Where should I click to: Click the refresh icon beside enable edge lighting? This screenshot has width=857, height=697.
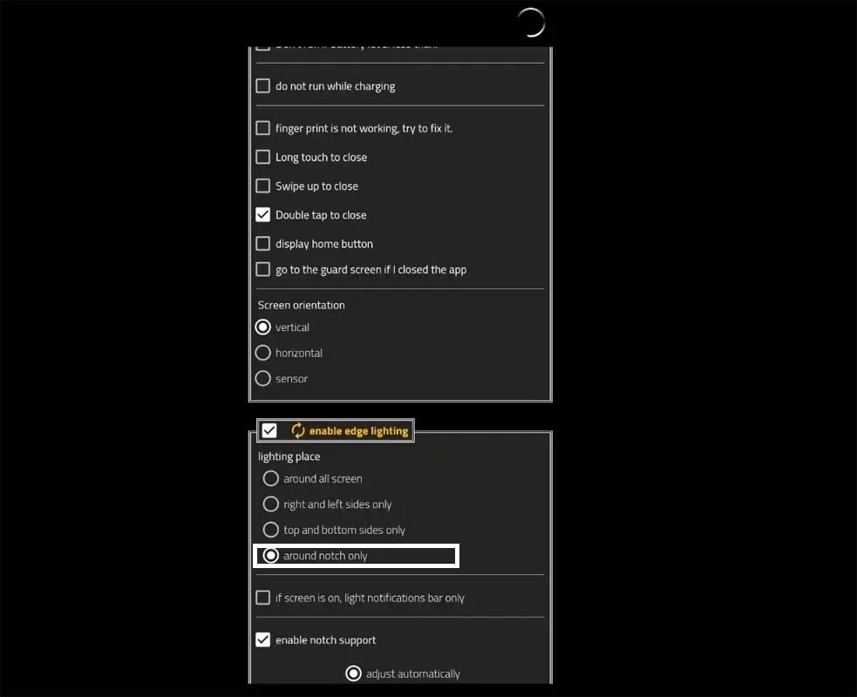pyautogui.click(x=296, y=430)
